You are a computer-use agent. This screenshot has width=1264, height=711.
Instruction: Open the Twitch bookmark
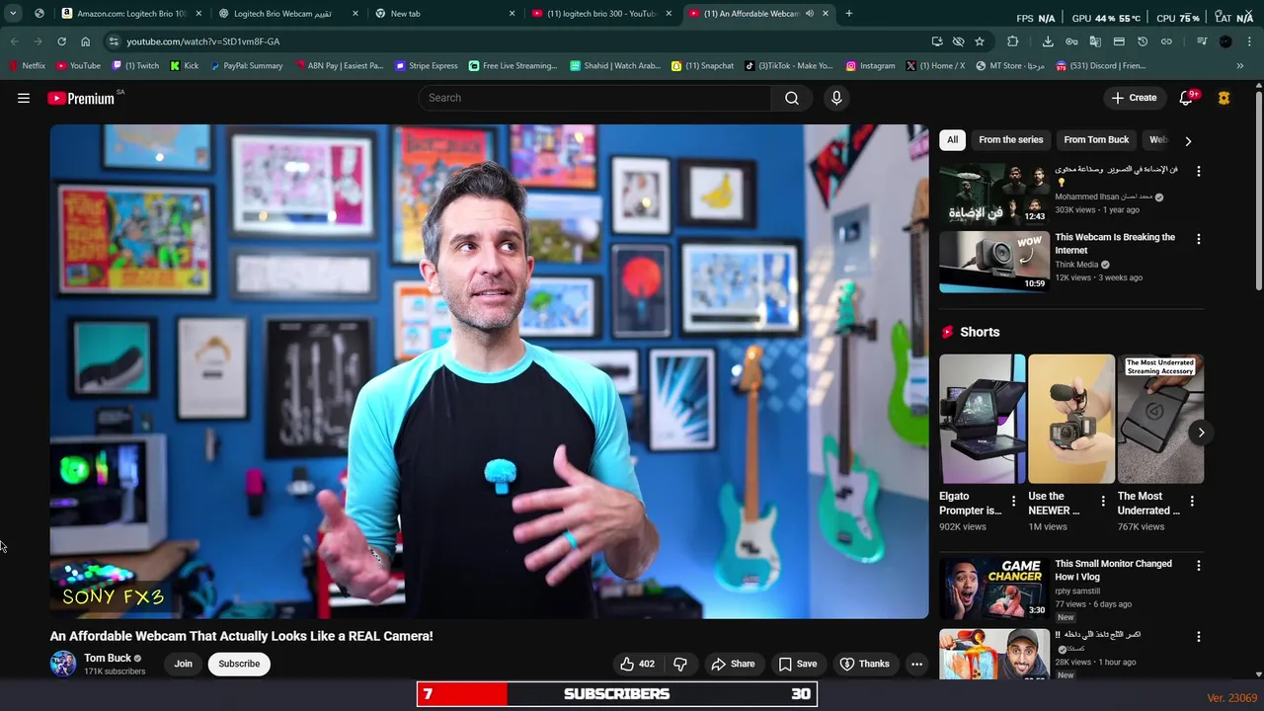pyautogui.click(x=135, y=66)
